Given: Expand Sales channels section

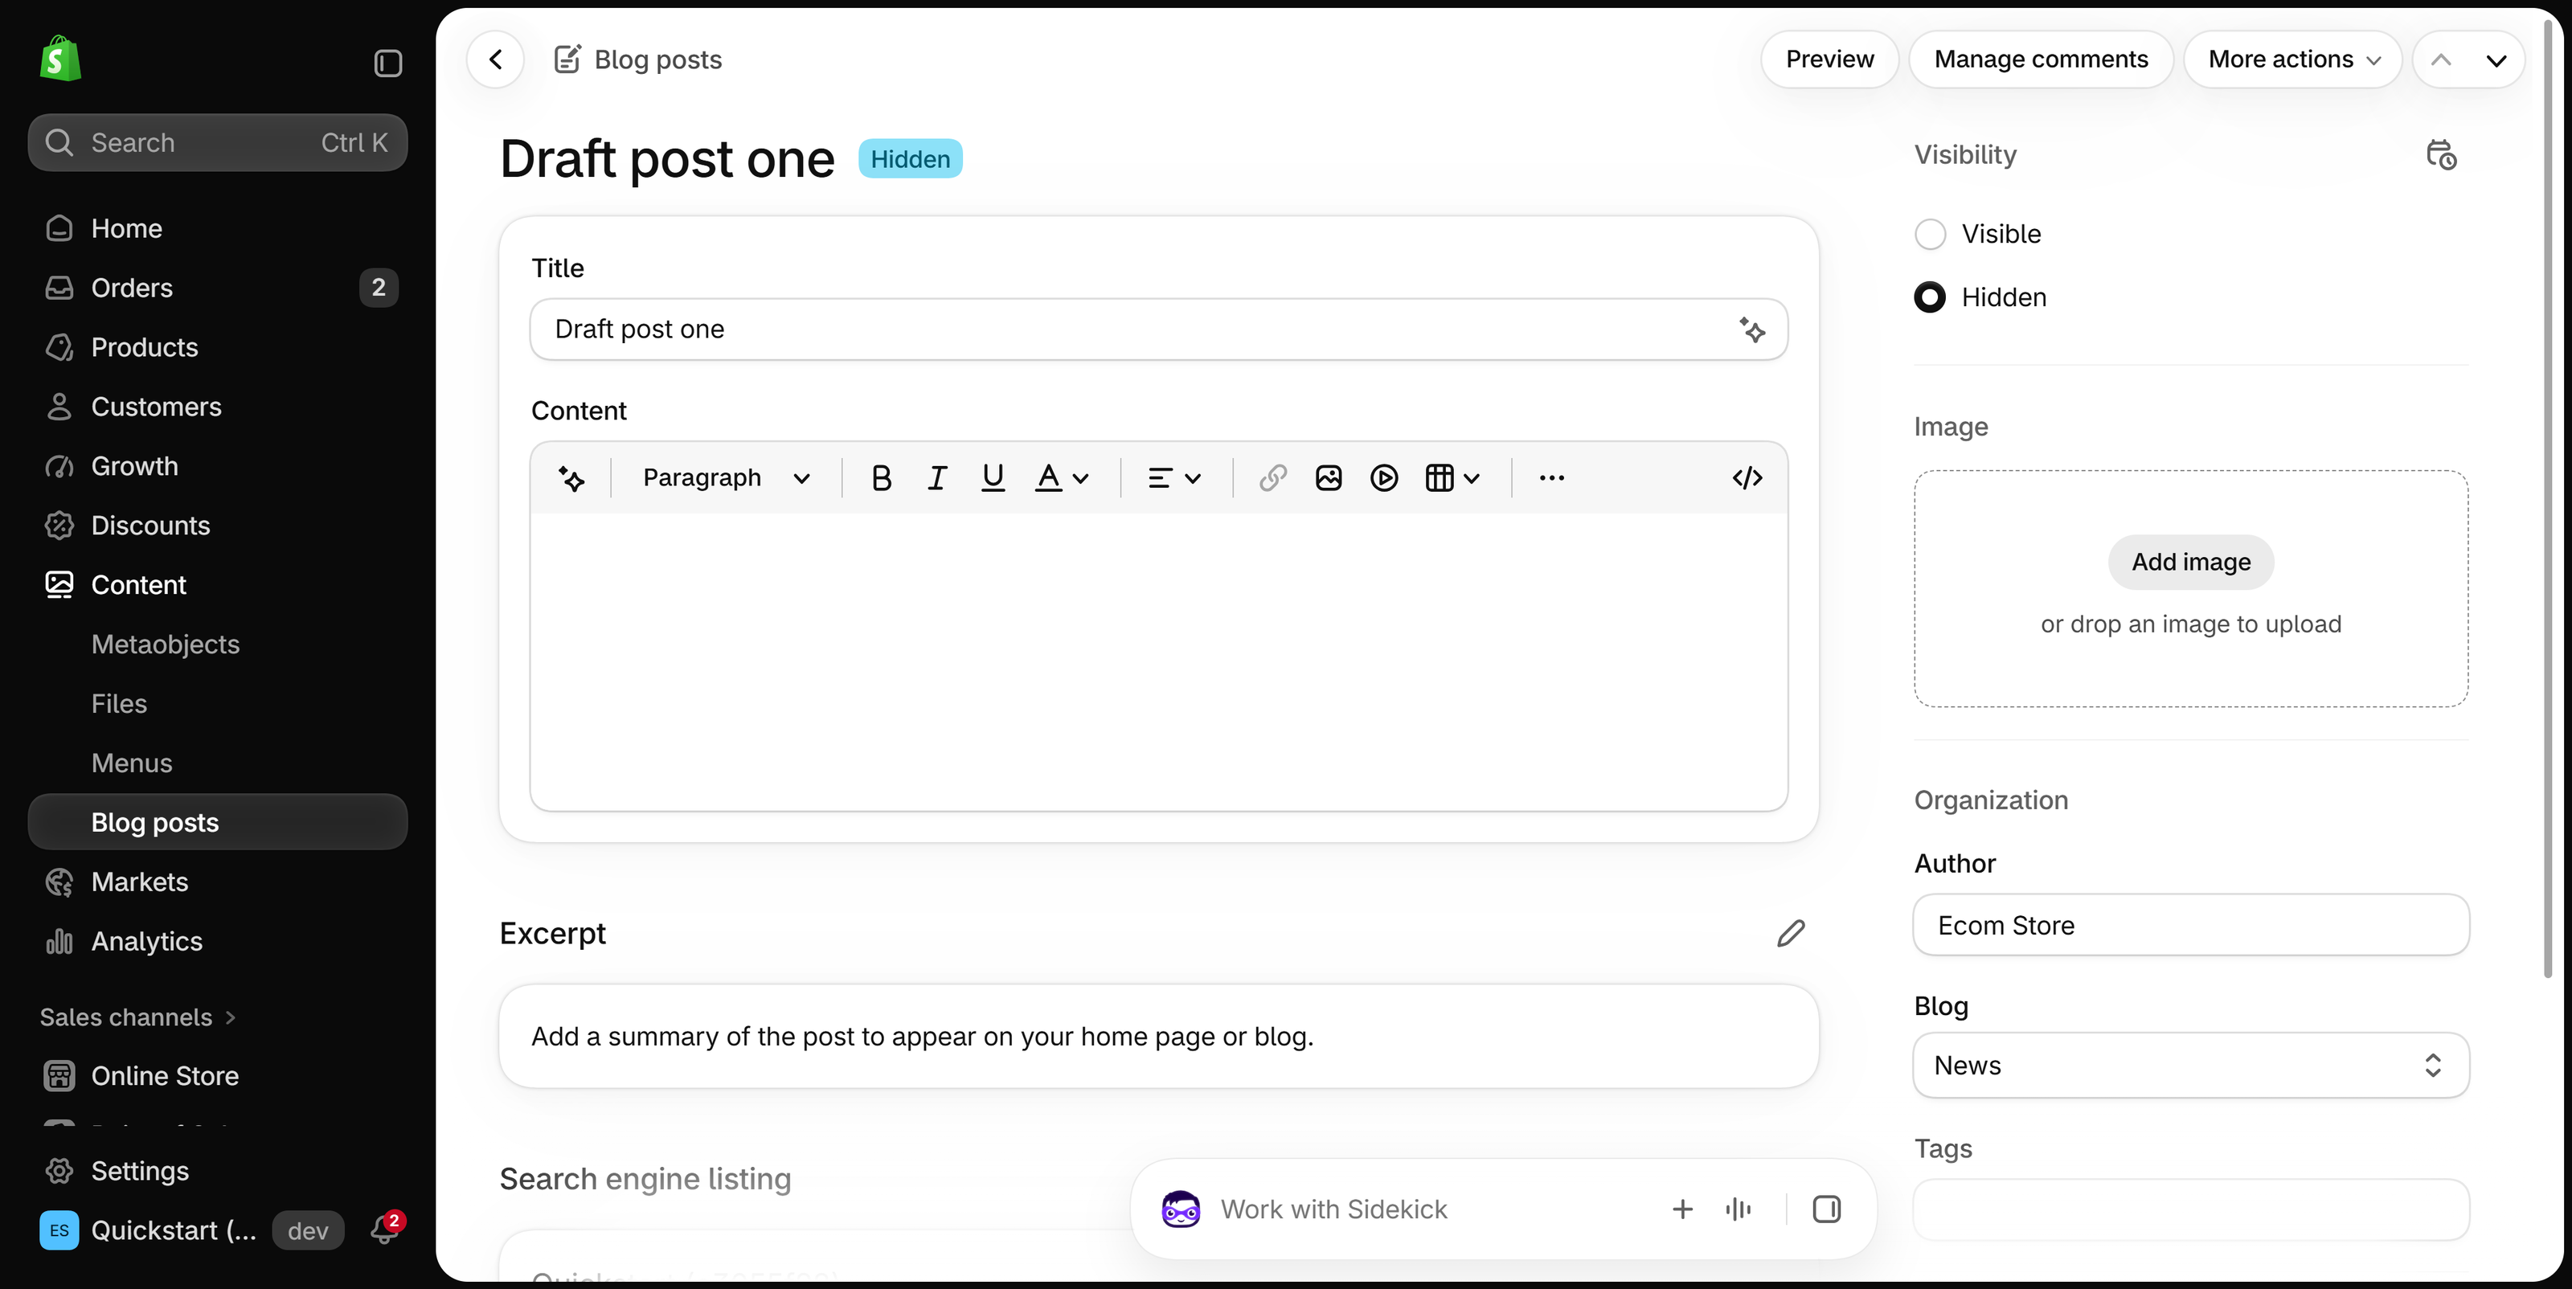Looking at the screenshot, I should point(137,1017).
